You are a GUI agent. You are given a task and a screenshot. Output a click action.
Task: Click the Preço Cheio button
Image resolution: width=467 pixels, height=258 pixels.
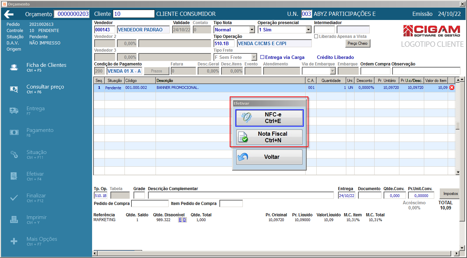(x=358, y=43)
